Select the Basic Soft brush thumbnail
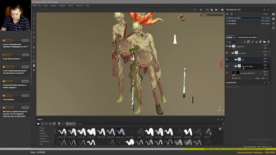This screenshot has width=276, height=155. (169, 132)
